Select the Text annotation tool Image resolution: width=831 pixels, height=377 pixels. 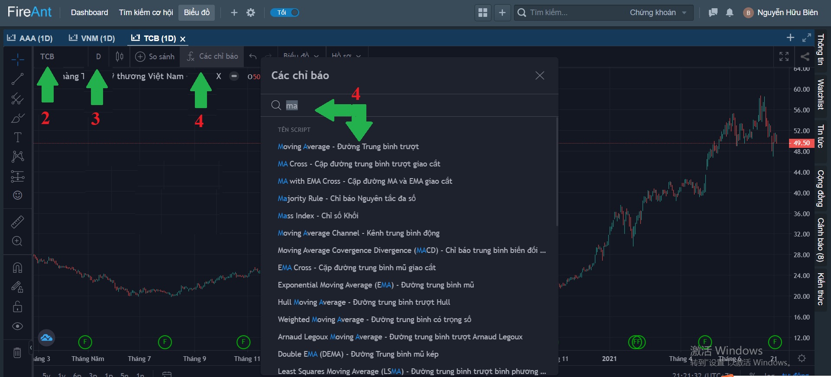[x=17, y=137]
